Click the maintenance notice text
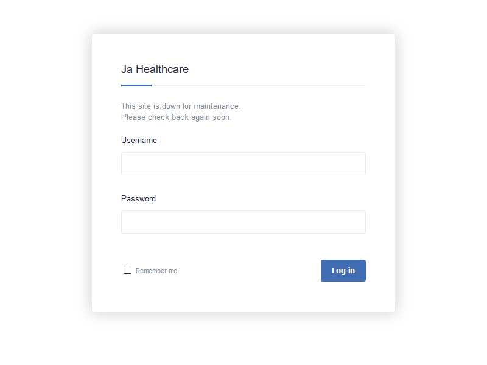 (x=180, y=106)
